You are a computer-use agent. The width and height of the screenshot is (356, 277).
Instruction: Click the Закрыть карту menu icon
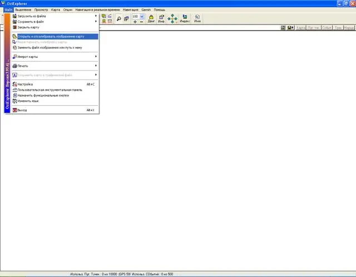pos(14,27)
